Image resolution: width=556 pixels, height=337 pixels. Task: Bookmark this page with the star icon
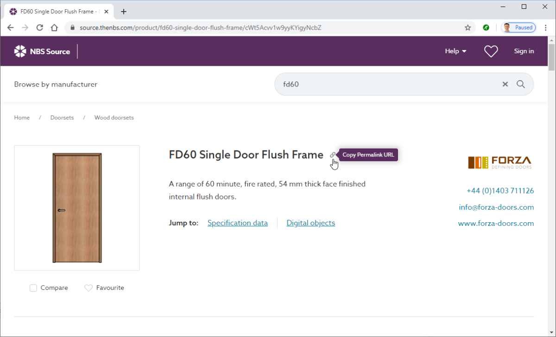pos(468,28)
